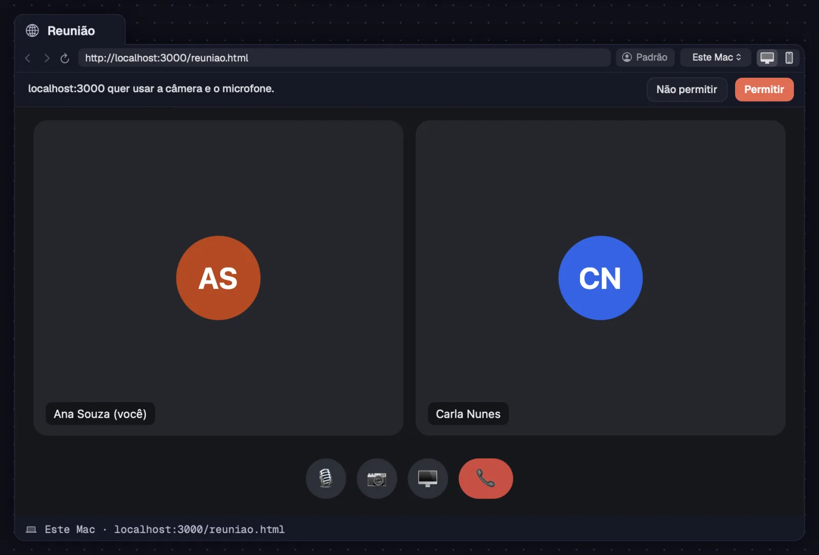Switch to mobile viewport icon

(789, 58)
